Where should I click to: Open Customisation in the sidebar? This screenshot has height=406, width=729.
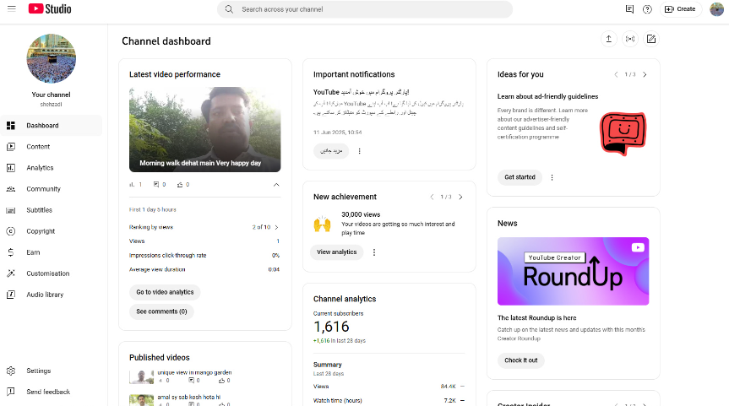pos(52,273)
